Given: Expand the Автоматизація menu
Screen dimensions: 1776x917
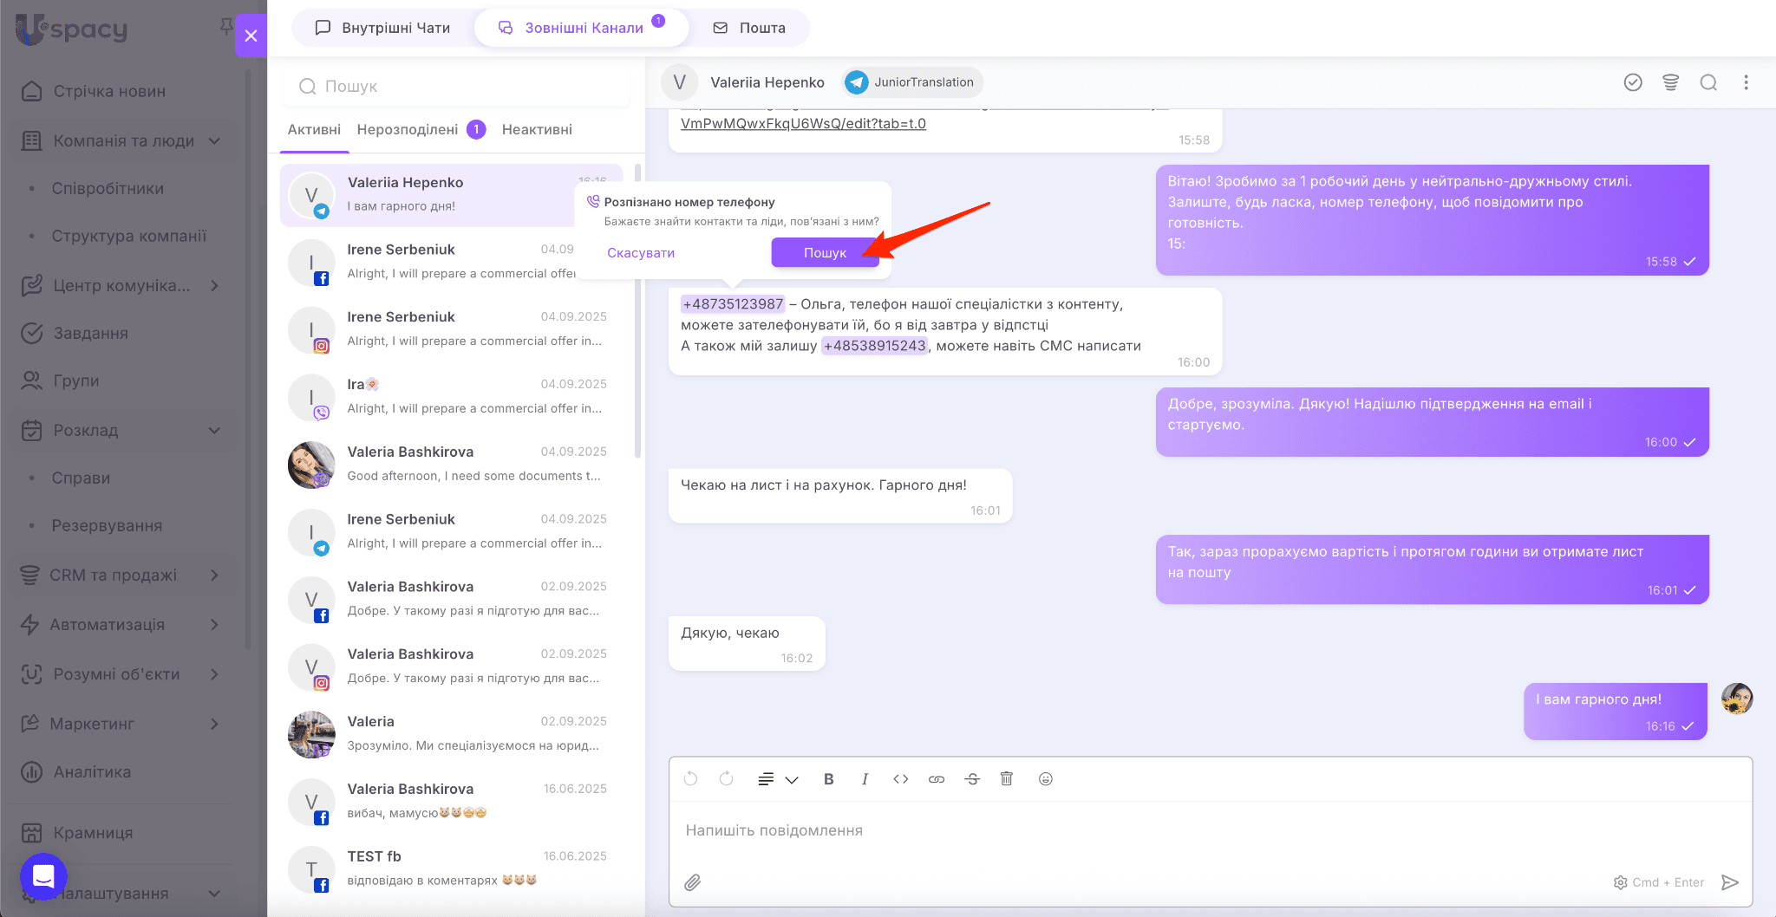Looking at the screenshot, I should point(123,624).
